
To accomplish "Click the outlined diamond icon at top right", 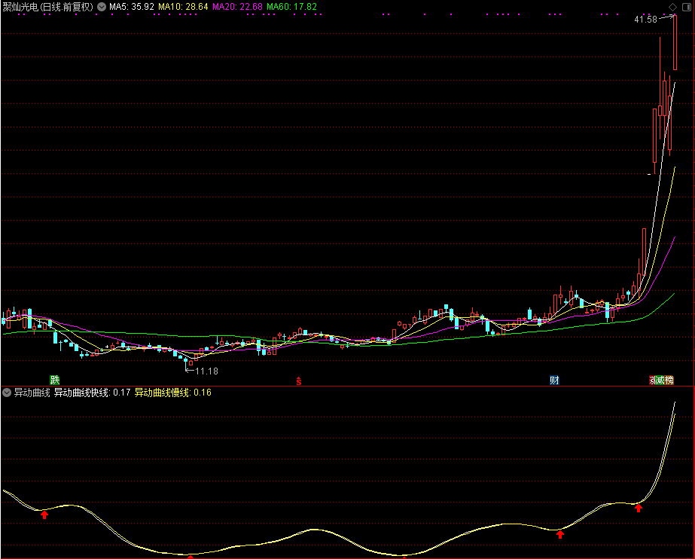I will pyautogui.click(x=672, y=7).
